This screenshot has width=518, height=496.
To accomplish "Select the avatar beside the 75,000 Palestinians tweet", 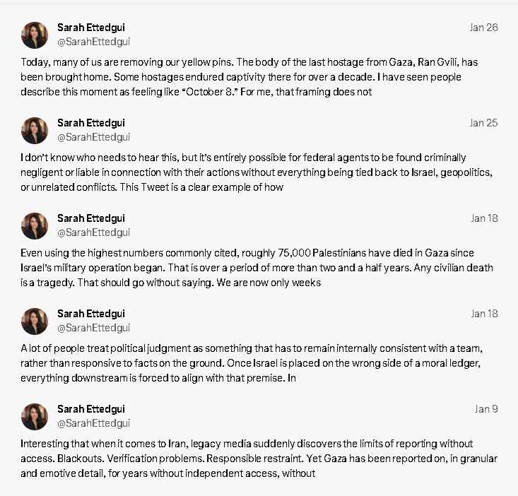I will tap(35, 226).
